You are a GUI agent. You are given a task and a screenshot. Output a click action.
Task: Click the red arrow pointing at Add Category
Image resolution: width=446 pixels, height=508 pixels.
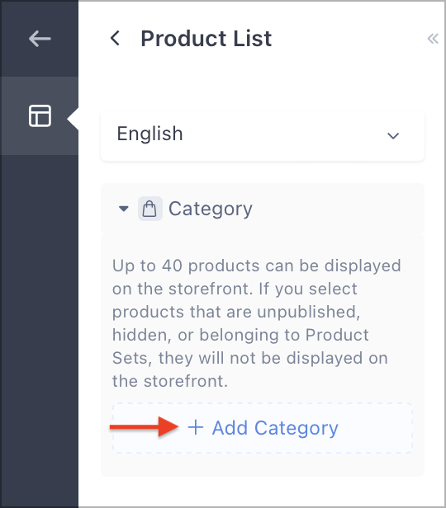point(144,427)
